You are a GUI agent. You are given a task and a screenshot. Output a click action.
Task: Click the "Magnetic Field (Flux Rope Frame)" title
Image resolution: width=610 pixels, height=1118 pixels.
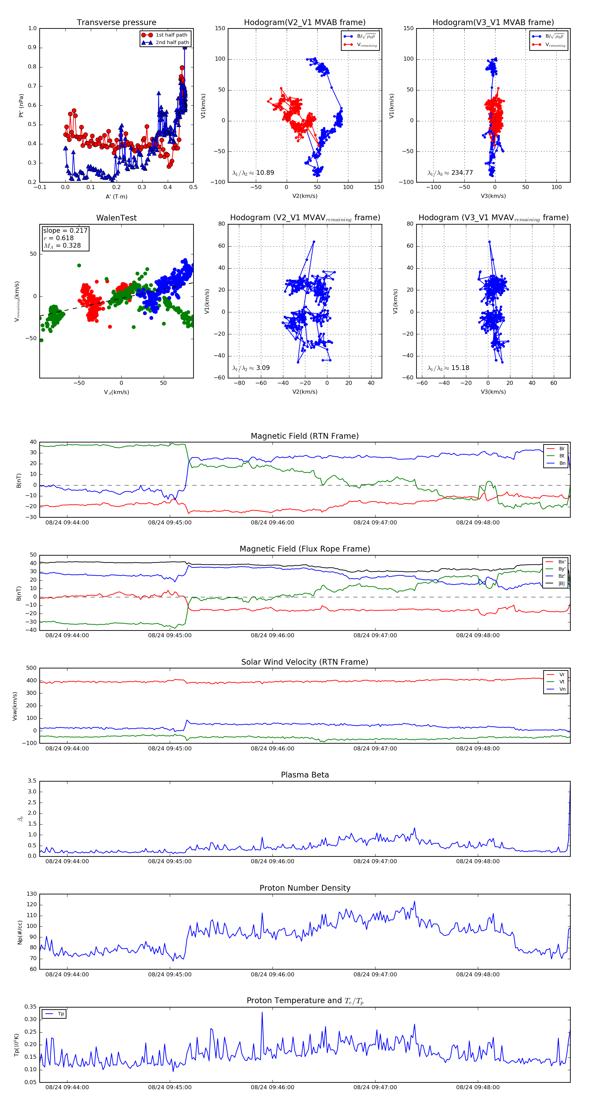point(305,549)
